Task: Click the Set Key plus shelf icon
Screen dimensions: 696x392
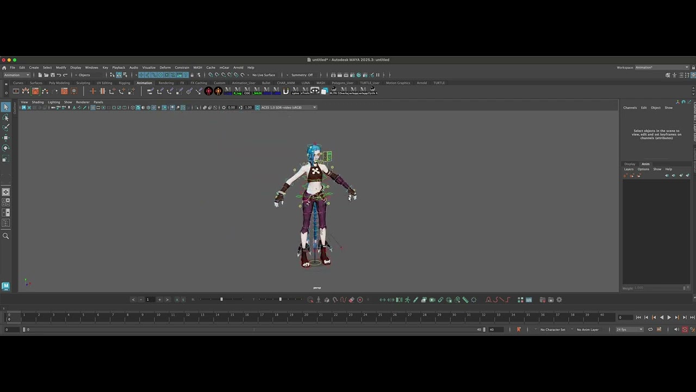Action: click(93, 91)
